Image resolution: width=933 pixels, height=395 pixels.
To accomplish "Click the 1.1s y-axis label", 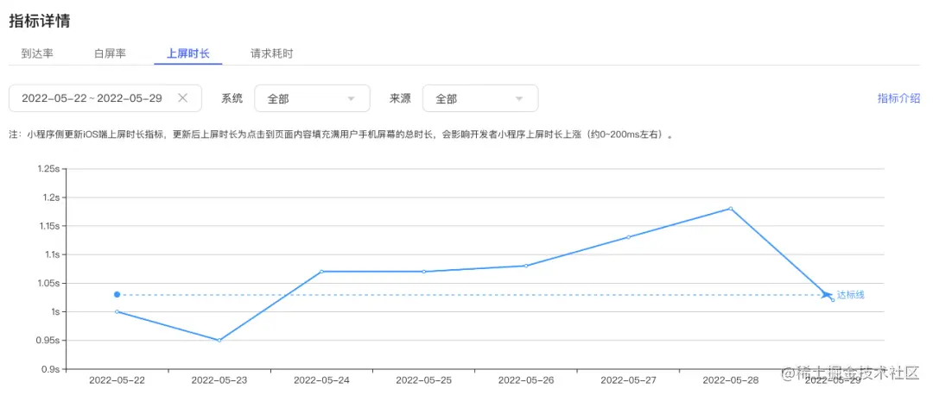I will (51, 254).
